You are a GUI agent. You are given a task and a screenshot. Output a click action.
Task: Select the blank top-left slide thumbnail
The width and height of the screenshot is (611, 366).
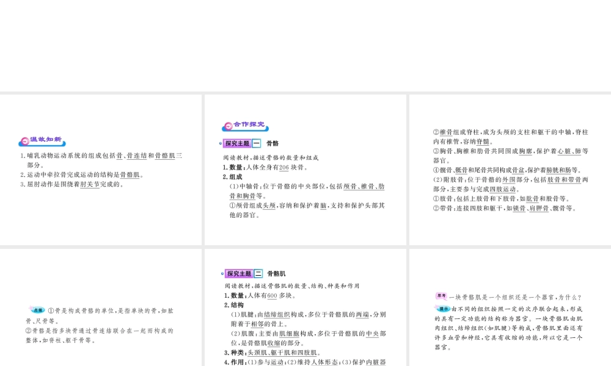pyautogui.click(x=101, y=46)
